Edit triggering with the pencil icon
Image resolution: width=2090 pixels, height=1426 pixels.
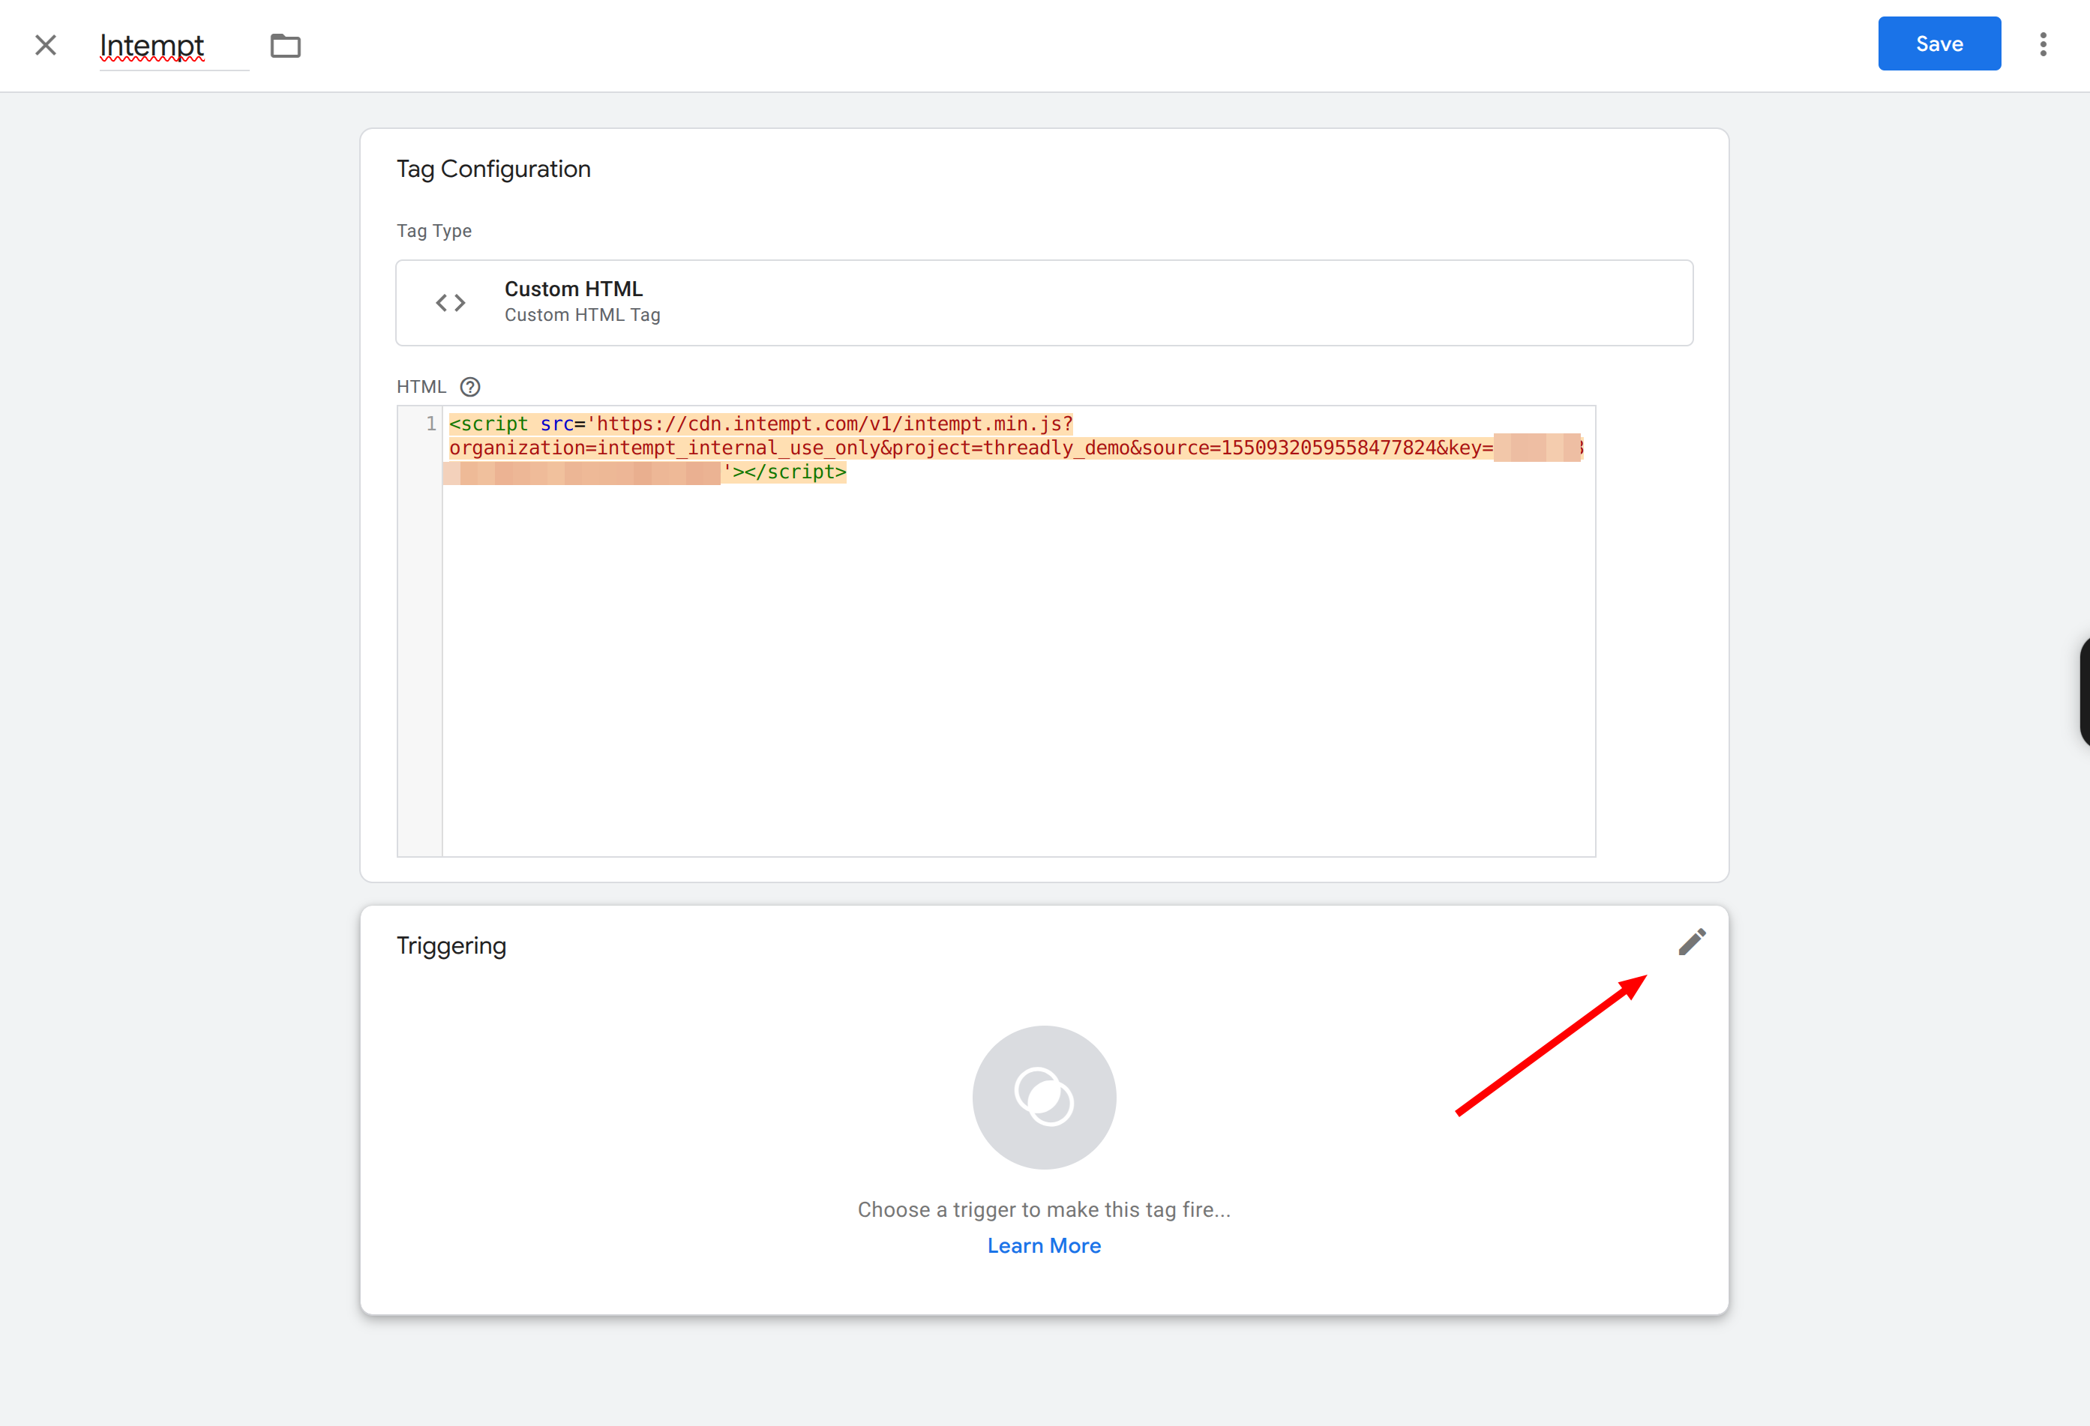pyautogui.click(x=1692, y=942)
